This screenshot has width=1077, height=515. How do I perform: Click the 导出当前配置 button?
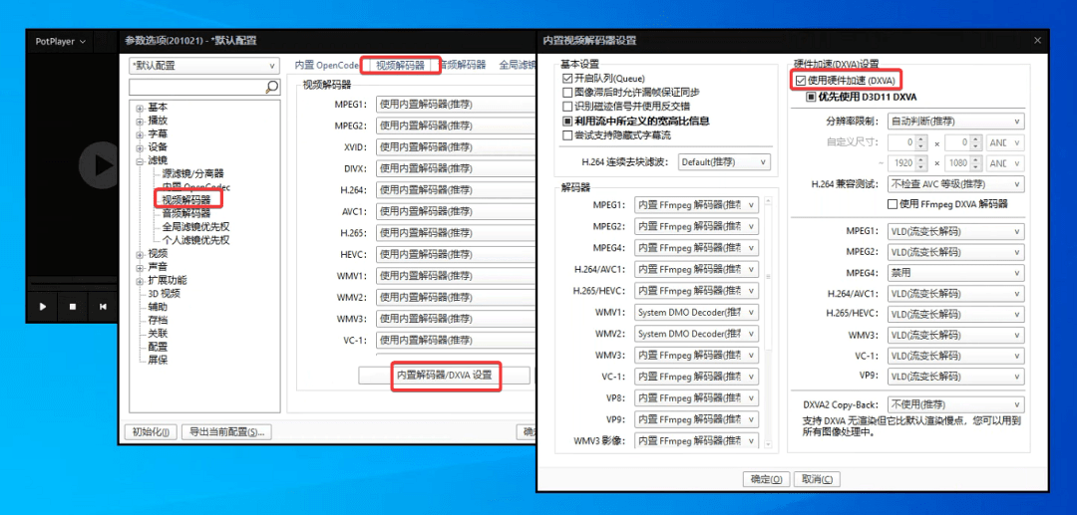pyautogui.click(x=226, y=432)
